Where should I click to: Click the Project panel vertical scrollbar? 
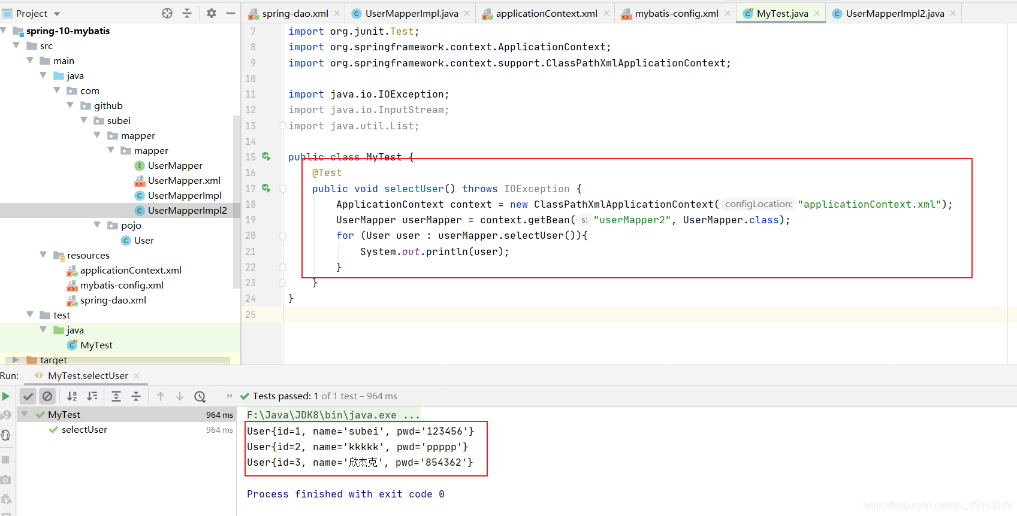pyautogui.click(x=236, y=204)
